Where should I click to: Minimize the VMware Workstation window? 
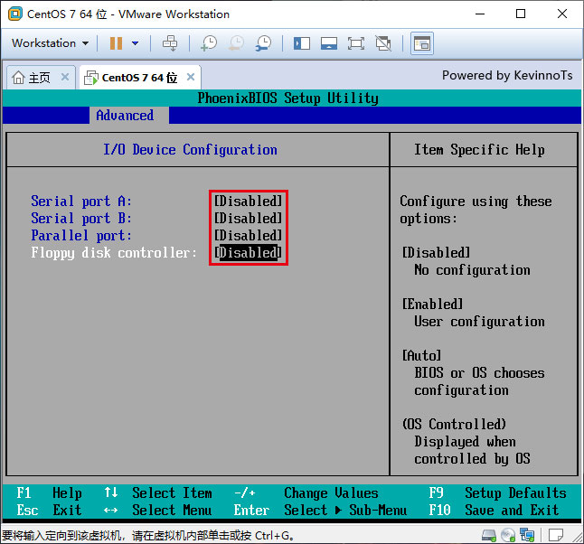click(x=480, y=14)
